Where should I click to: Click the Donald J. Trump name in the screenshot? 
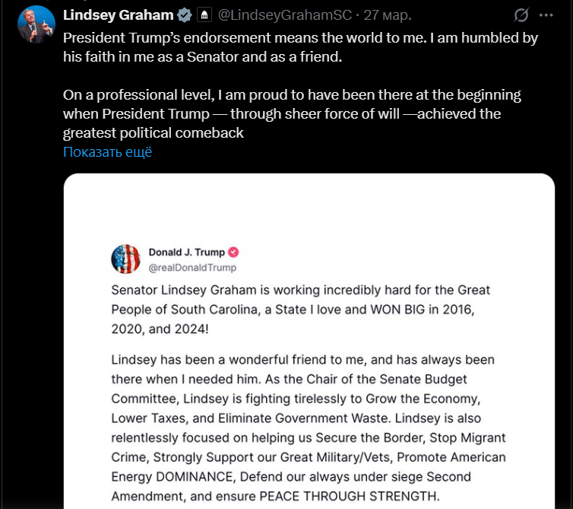click(186, 253)
